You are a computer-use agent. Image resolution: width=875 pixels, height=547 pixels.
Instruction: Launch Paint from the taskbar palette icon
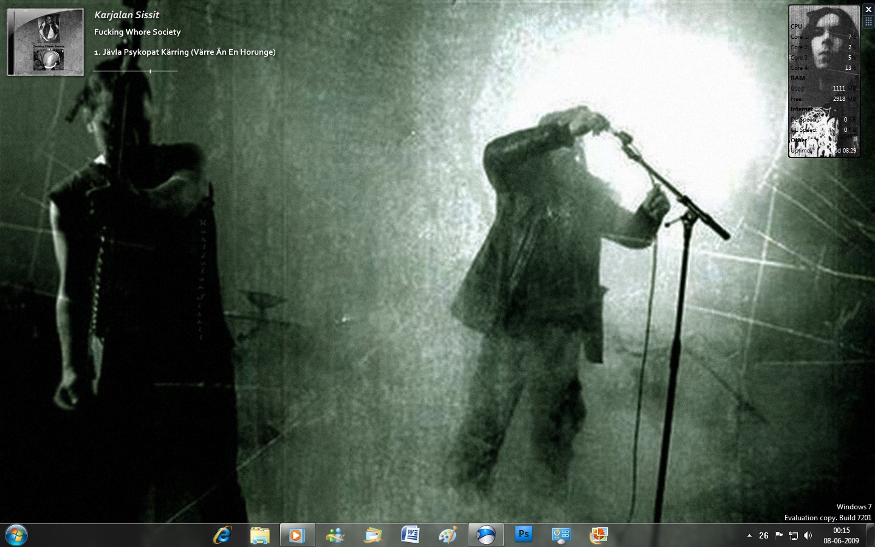[448, 535]
